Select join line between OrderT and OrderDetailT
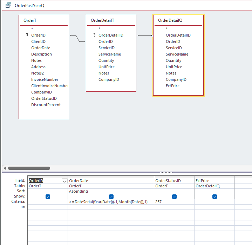This screenshot has height=245, width=252. pos(77,38)
